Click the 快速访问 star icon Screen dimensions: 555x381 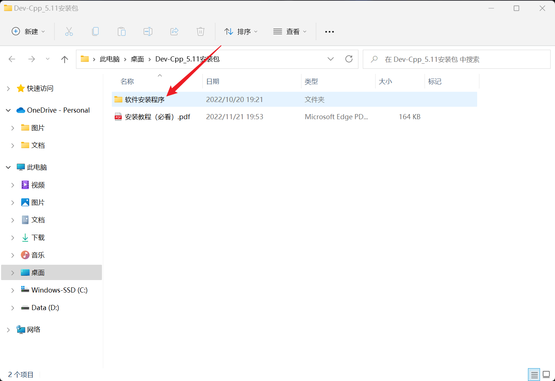tap(21, 88)
